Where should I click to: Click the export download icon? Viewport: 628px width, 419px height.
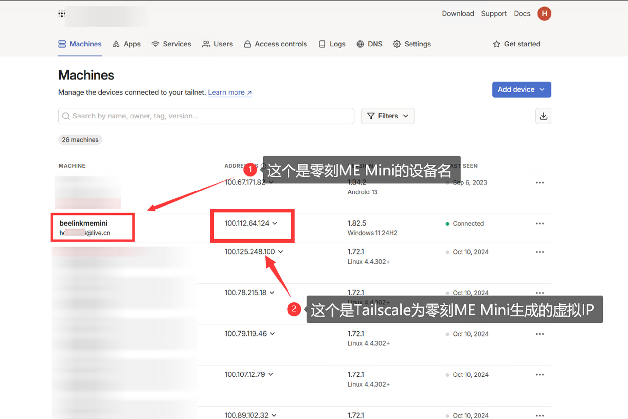click(x=543, y=116)
